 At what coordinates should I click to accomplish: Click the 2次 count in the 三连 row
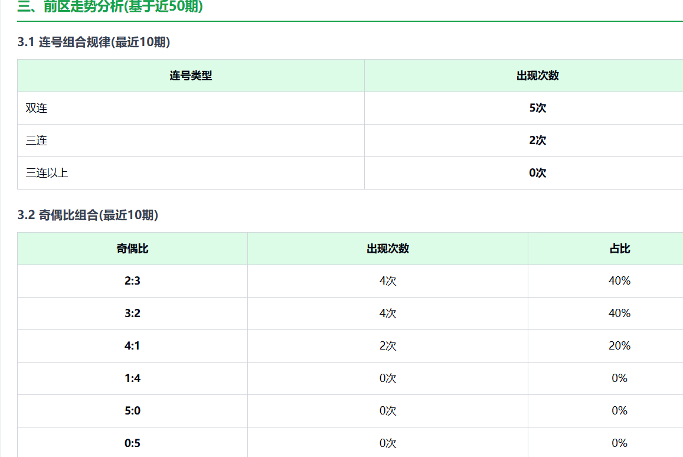pos(537,141)
